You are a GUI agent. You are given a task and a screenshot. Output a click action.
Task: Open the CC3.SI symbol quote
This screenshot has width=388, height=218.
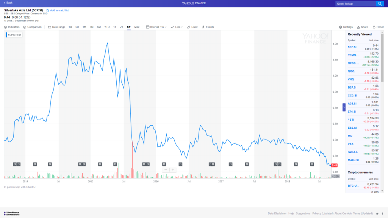pos(352,95)
